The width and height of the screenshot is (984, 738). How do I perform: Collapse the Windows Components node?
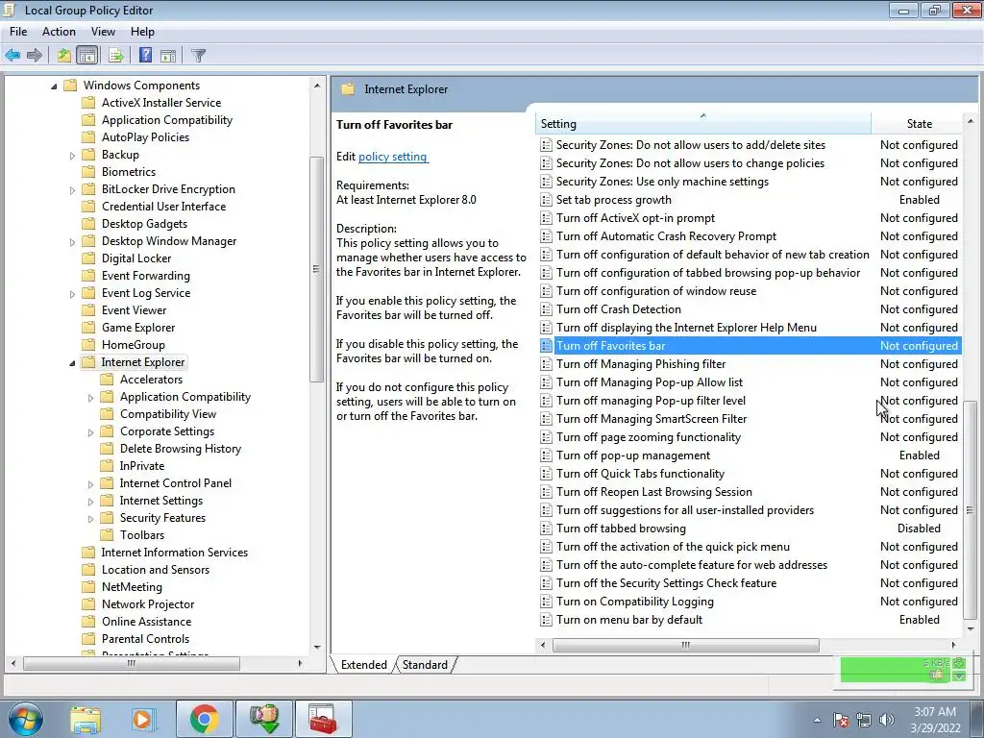tap(54, 86)
